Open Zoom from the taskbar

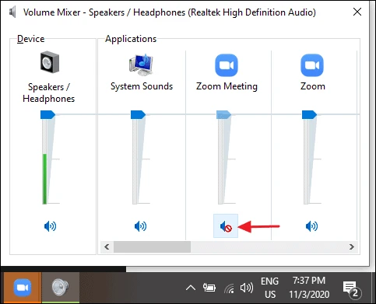(23, 288)
